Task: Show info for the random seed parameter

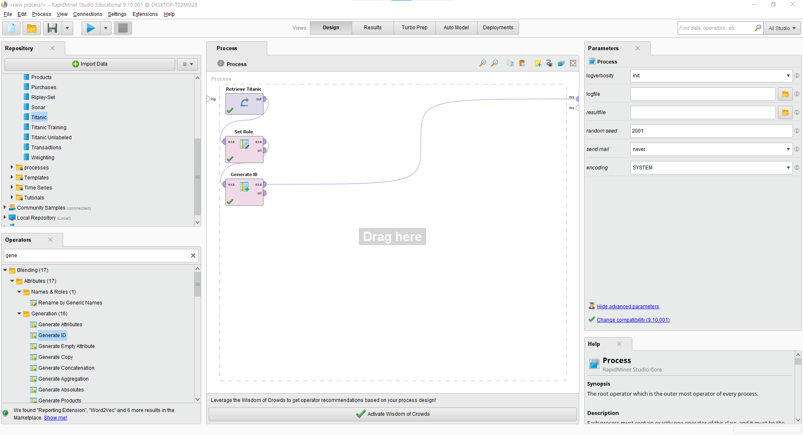Action: point(797,131)
